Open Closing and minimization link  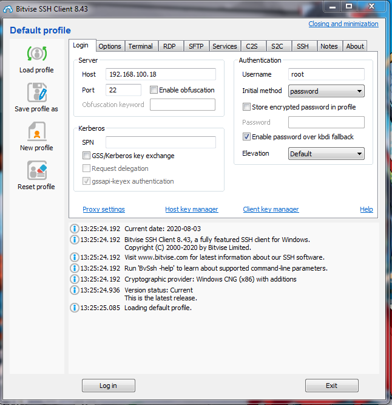(343, 24)
